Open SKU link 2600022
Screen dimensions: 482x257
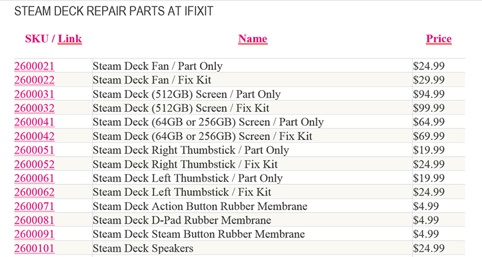pos(34,80)
